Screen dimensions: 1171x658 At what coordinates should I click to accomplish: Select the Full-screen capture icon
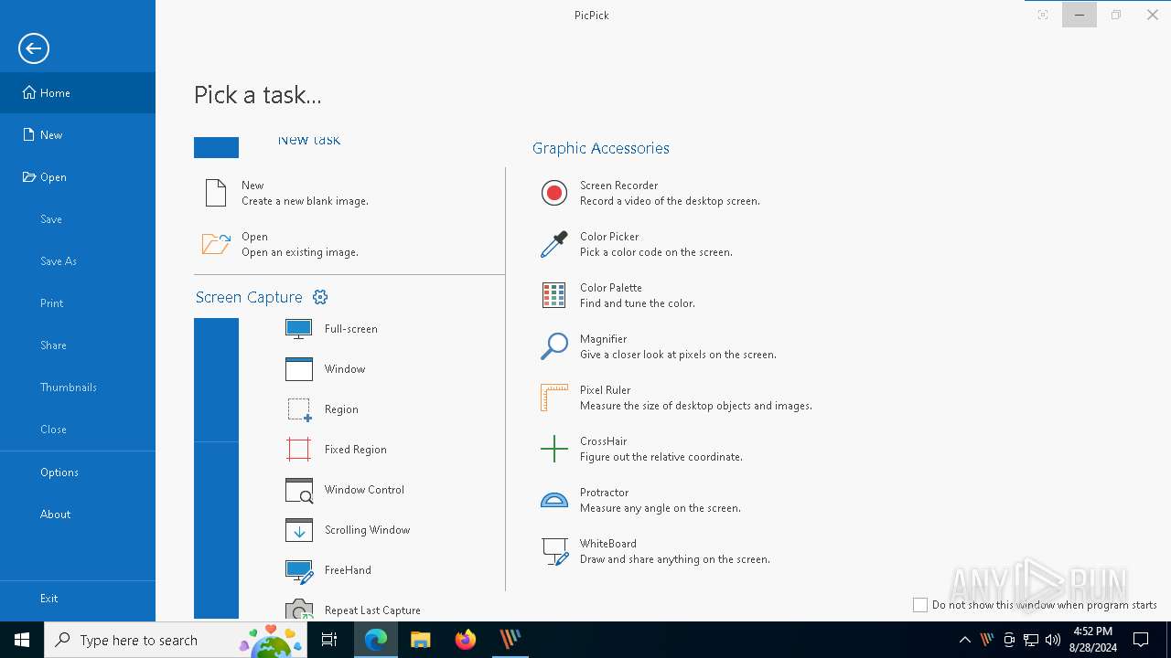(x=299, y=329)
